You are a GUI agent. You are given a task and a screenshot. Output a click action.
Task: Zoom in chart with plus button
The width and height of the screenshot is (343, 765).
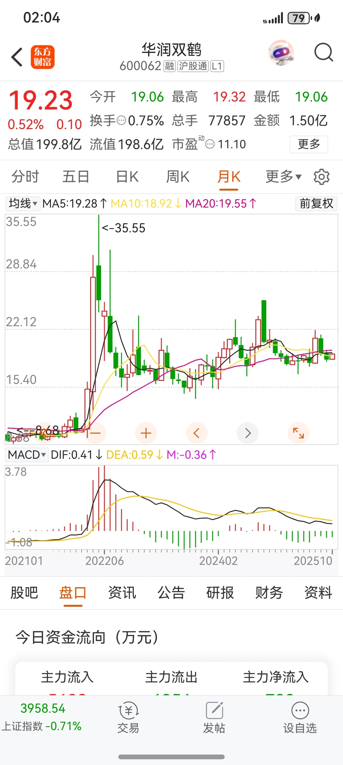click(x=146, y=433)
